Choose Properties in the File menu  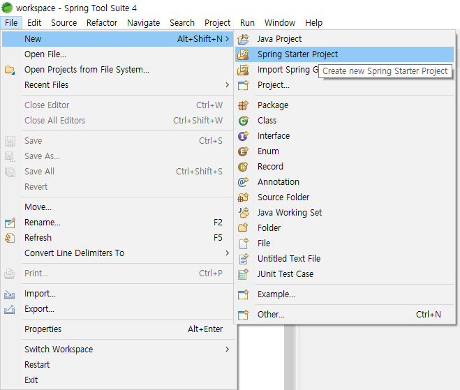pyautogui.click(x=117, y=329)
